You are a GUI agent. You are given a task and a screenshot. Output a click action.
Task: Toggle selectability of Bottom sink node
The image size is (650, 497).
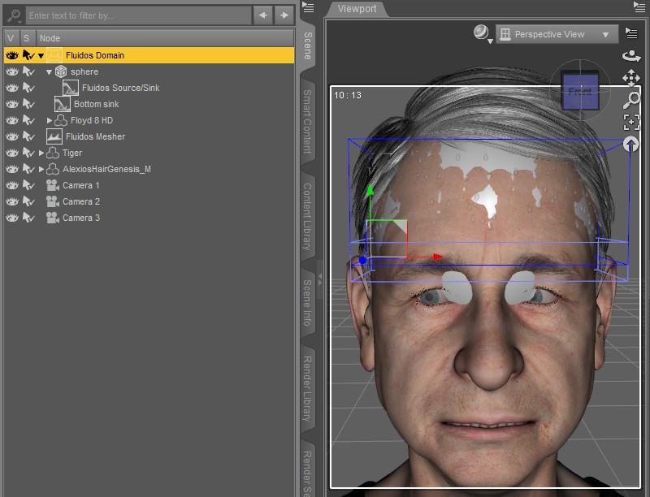coord(28,104)
